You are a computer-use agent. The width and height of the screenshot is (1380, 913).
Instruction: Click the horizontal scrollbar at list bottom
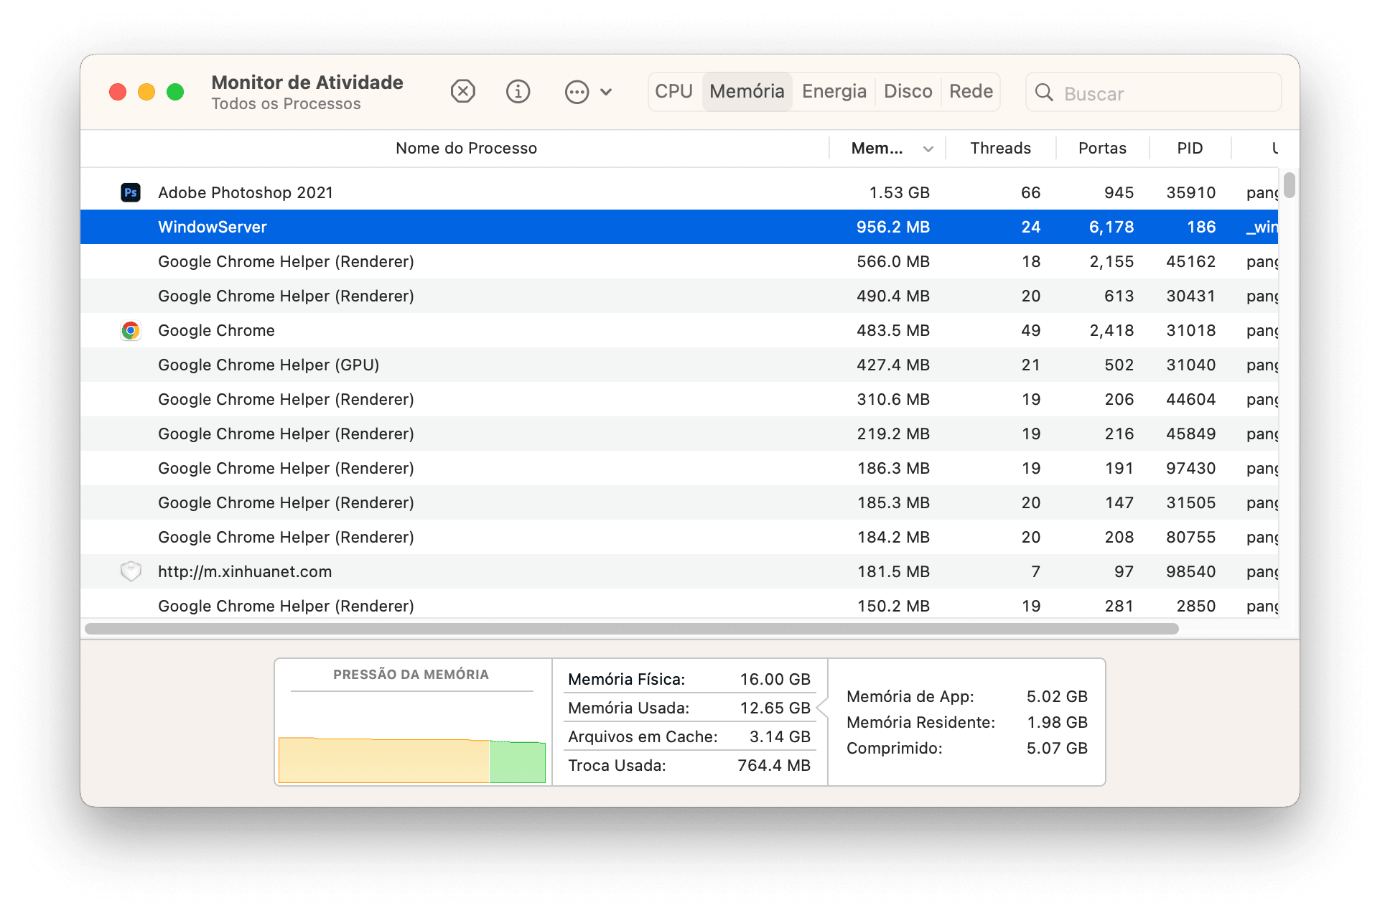[x=632, y=629]
